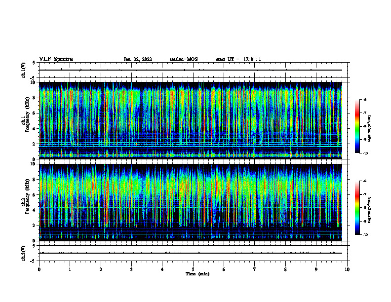
Task: Click the ch.1 frequency tick label "8"
Action: [x=34, y=98]
